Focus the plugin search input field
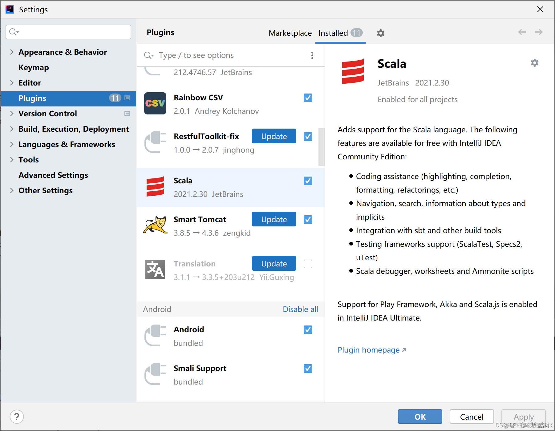 click(x=231, y=55)
